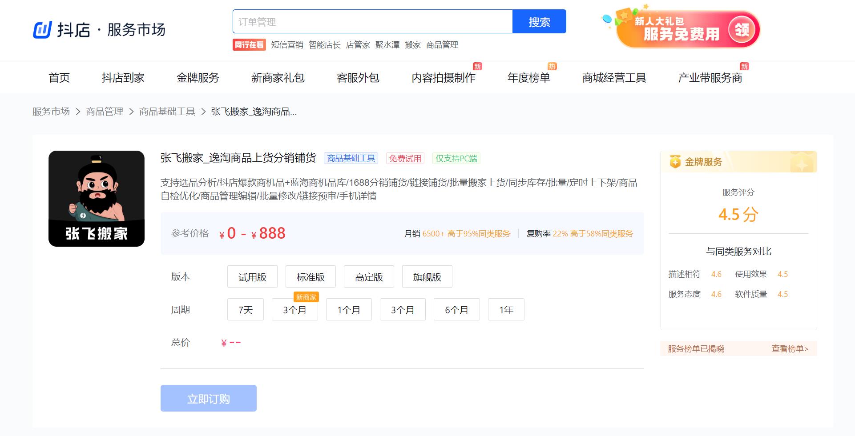The height and width of the screenshot is (436, 855).
Task: Click the red 同行在看 tag
Action: pyautogui.click(x=249, y=44)
